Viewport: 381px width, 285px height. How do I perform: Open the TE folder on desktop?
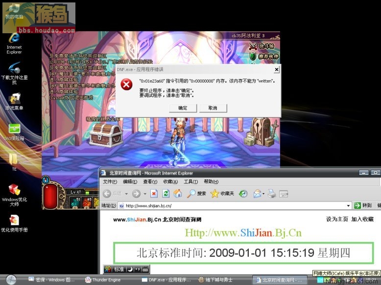(14, 162)
